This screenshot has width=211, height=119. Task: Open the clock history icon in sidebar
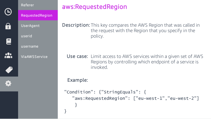(8, 12)
